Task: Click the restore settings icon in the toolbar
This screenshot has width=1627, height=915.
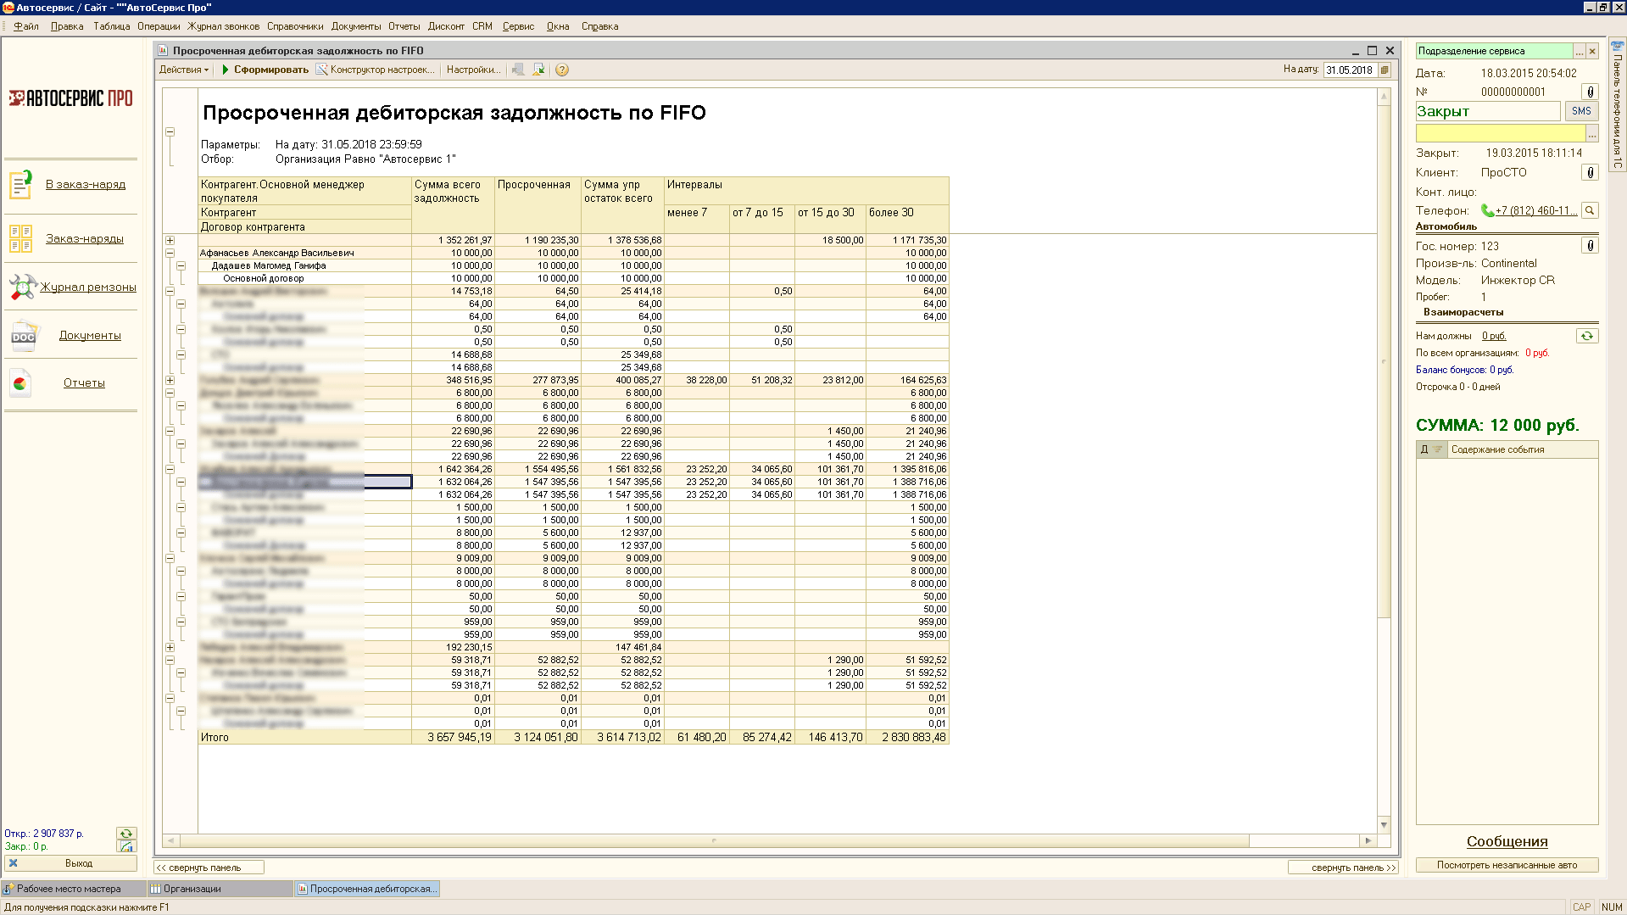Action: (x=538, y=70)
